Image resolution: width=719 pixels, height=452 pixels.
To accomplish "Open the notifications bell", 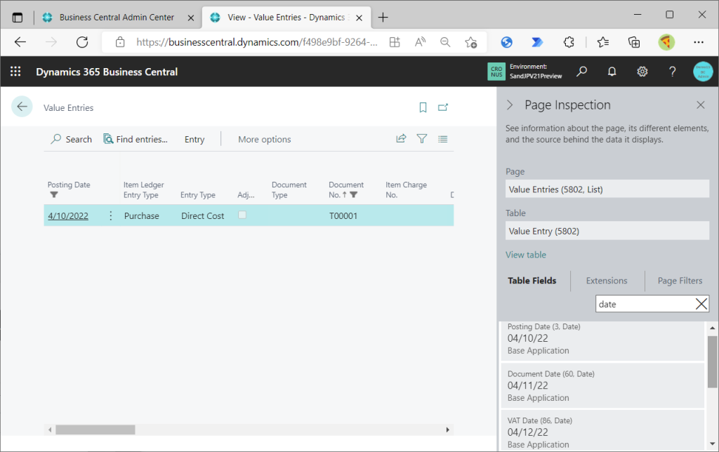I will pyautogui.click(x=612, y=72).
